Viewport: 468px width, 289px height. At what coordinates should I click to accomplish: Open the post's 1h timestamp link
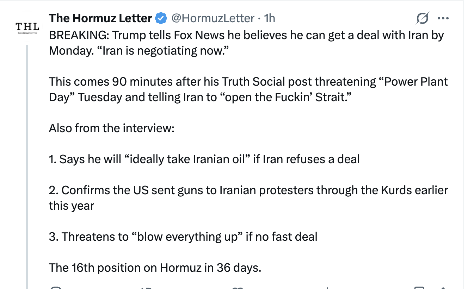(x=270, y=18)
